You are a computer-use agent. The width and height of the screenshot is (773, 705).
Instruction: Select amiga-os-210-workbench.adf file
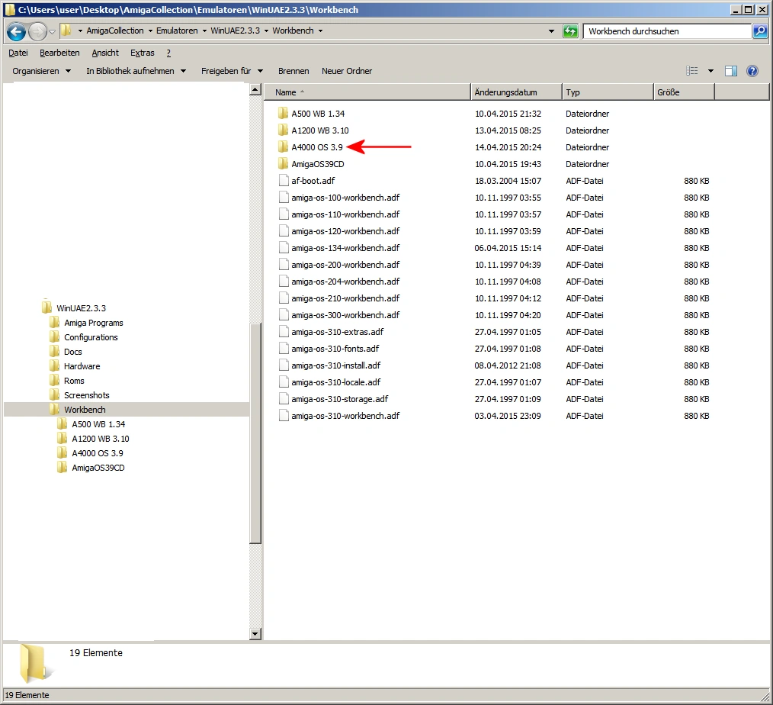[345, 298]
